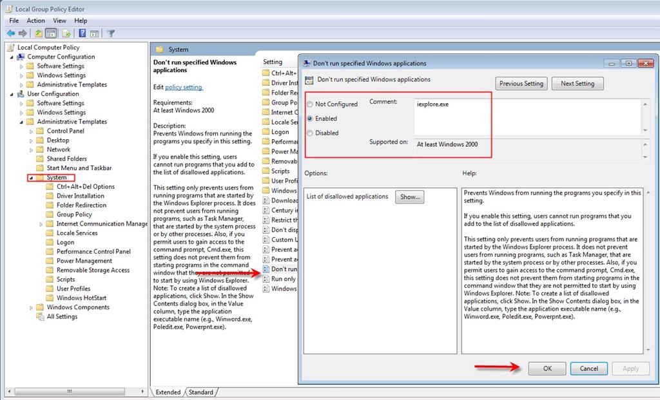Select 'User Profiles' in the tree
Viewport: 660px width, 400px height.
[x=73, y=289]
